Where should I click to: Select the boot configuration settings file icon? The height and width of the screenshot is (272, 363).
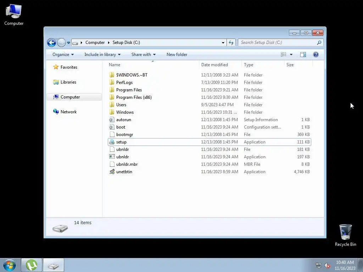(x=112, y=127)
